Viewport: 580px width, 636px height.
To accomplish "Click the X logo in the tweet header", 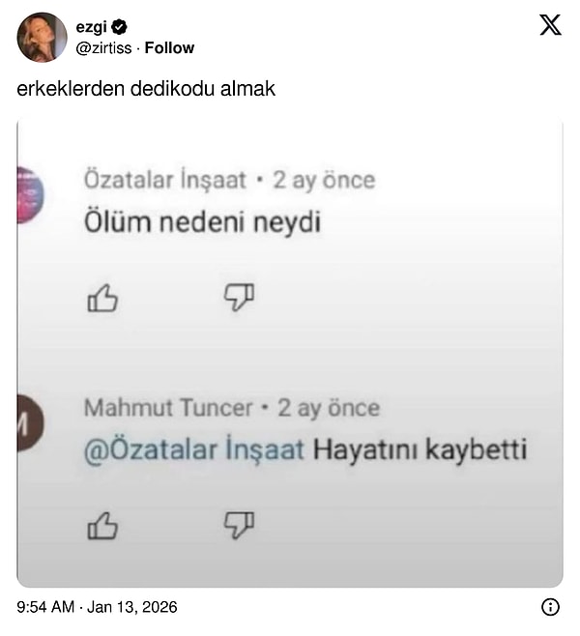I will pos(550,25).
